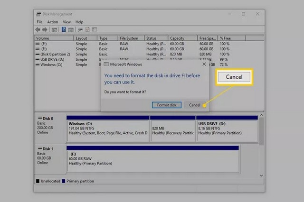Viewport: 304px width, 202px height.
Task: Click the Healthy (R... status cell
Action: [156, 54]
